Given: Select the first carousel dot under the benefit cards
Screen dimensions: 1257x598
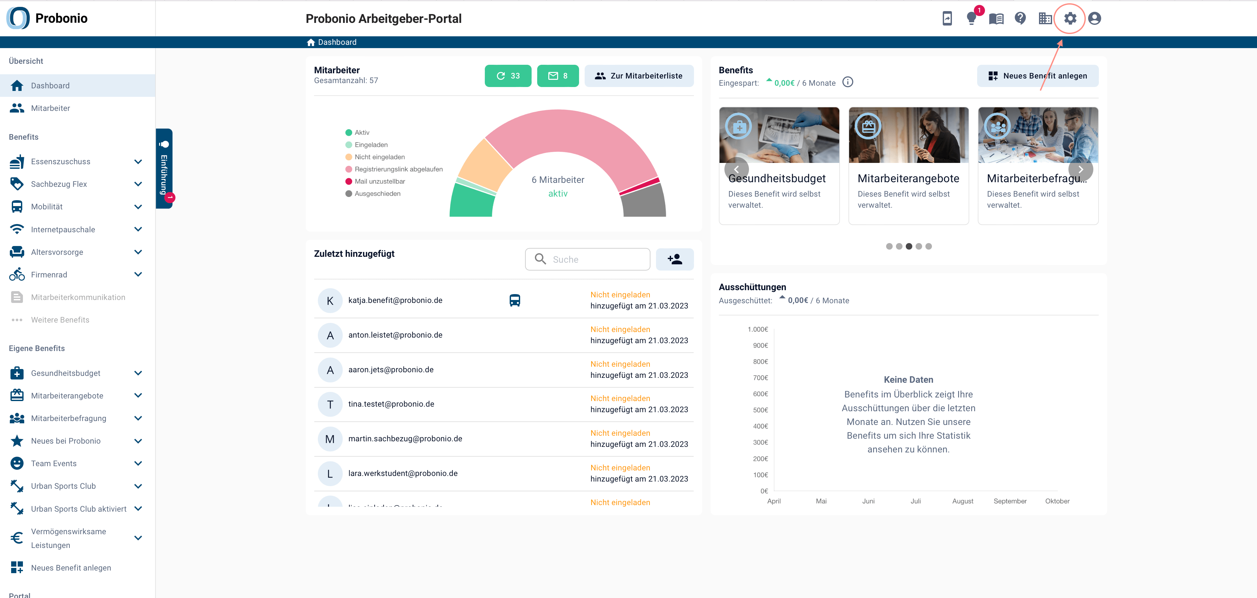Looking at the screenshot, I should 889,246.
